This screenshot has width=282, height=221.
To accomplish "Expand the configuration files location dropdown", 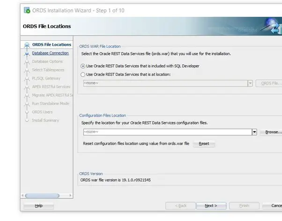I will (x=254, y=132).
